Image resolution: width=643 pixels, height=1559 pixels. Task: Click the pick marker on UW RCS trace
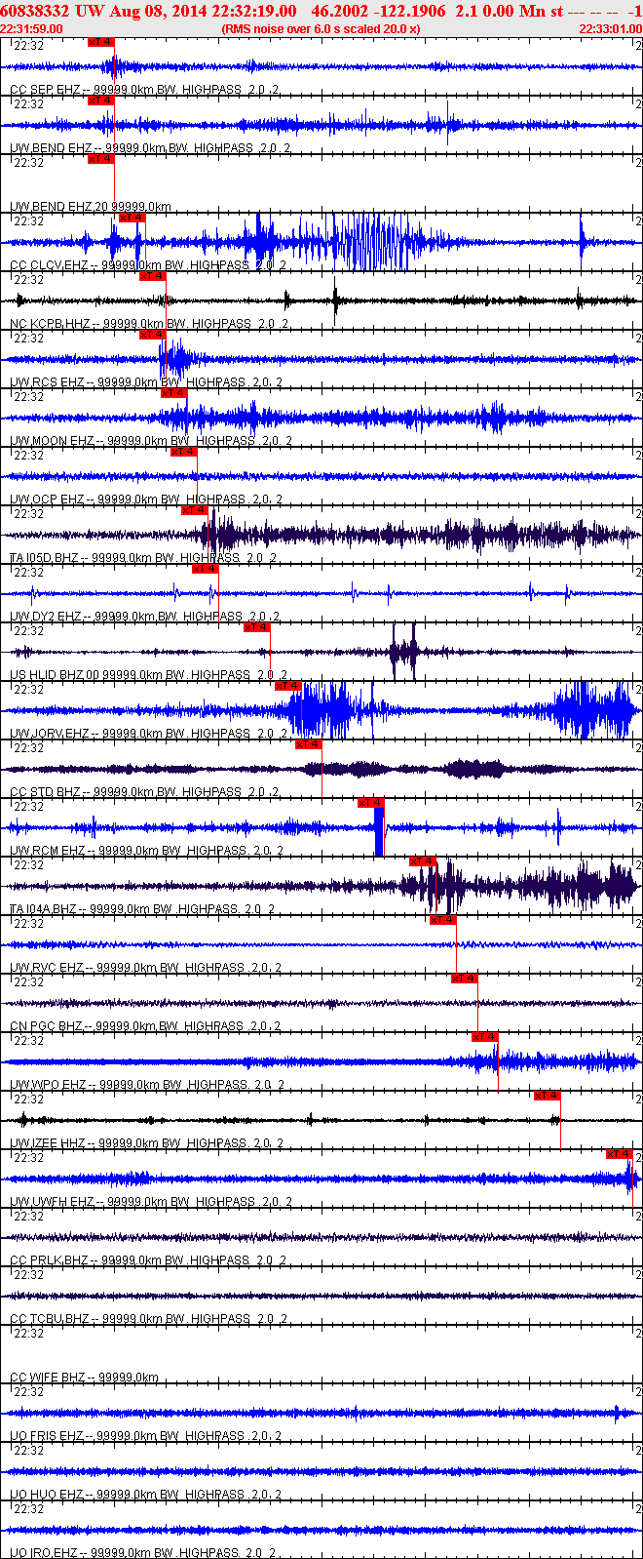(153, 335)
